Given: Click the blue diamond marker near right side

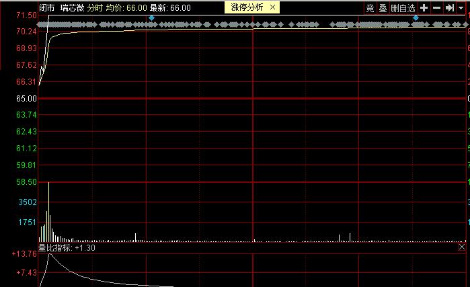Looking at the screenshot, I should (x=416, y=17).
